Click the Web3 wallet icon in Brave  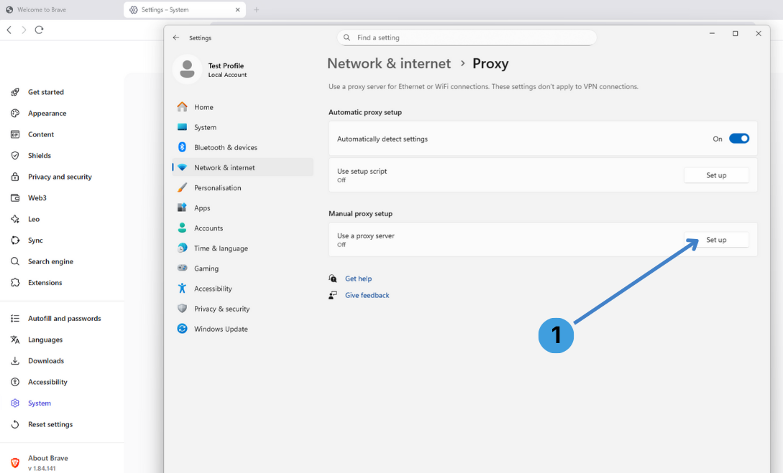15,198
